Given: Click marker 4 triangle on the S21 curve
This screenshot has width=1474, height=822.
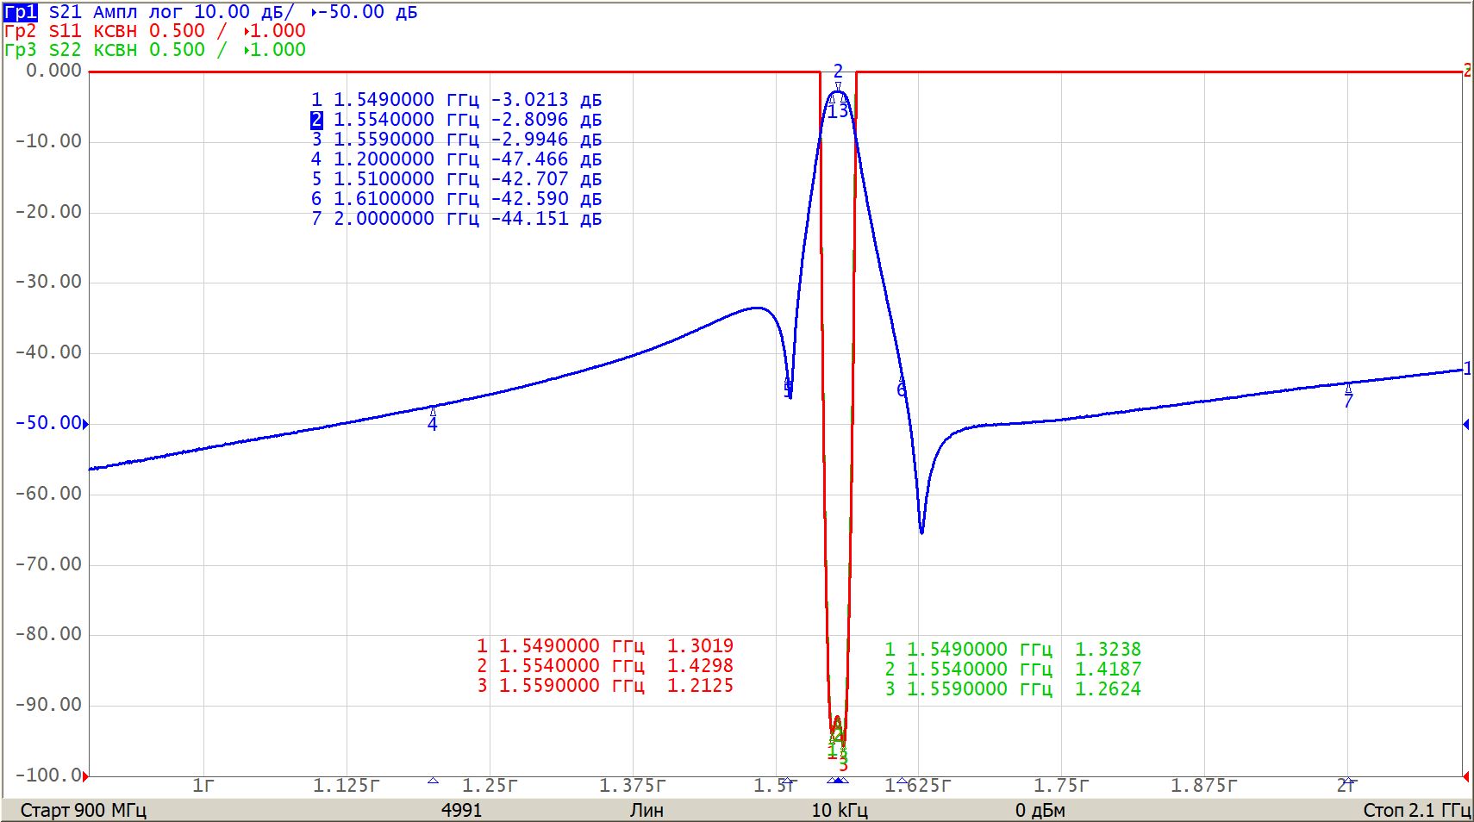Looking at the screenshot, I should click(433, 412).
